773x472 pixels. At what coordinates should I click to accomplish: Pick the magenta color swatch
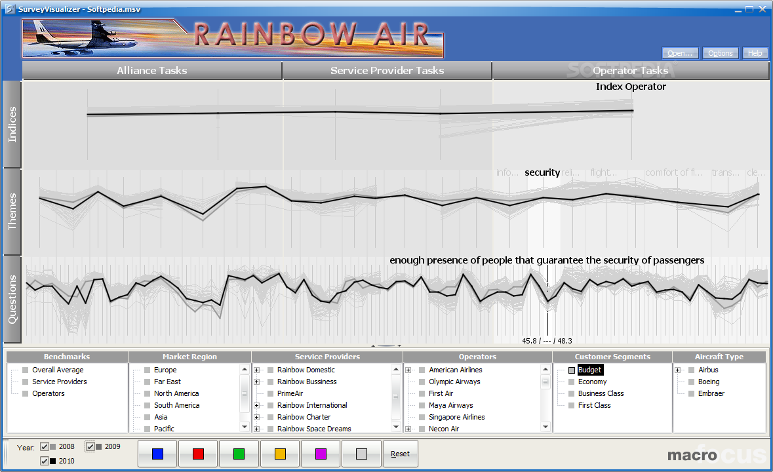point(321,454)
